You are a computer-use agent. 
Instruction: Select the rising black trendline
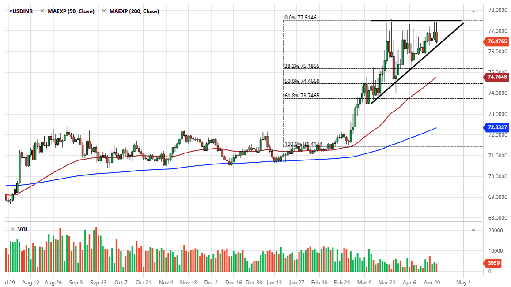coord(417,63)
